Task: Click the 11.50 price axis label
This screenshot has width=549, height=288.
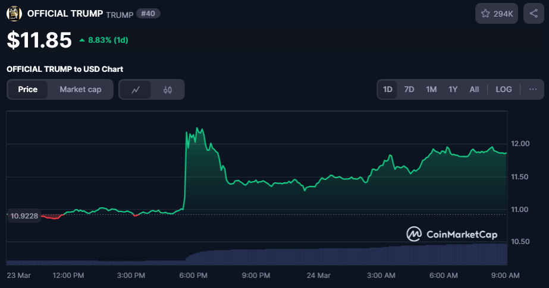Action: coord(520,177)
